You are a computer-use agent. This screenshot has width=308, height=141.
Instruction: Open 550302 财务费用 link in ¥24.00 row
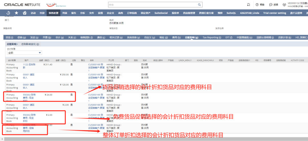click(x=29, y=98)
